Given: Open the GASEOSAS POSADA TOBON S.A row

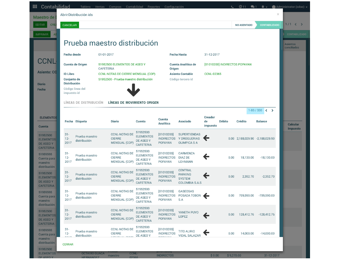Looking at the screenshot, I should [x=190, y=195].
